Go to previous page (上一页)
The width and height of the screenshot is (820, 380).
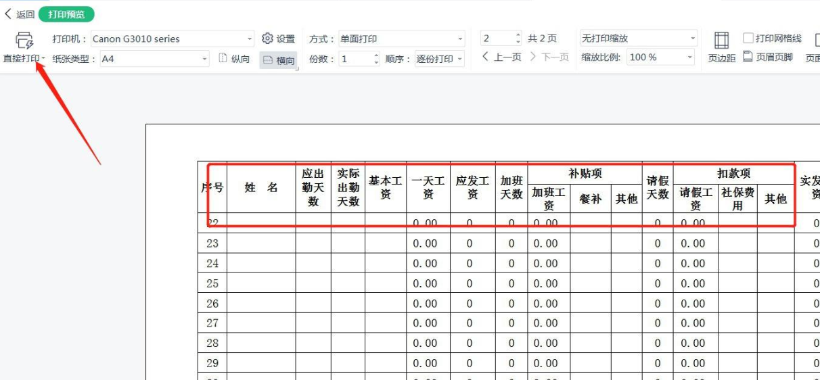tap(501, 57)
